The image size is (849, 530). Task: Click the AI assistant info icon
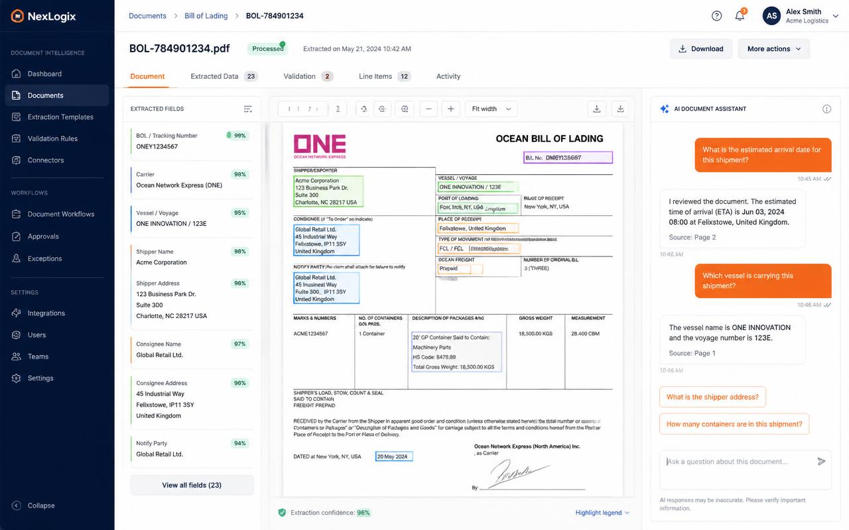coord(826,109)
